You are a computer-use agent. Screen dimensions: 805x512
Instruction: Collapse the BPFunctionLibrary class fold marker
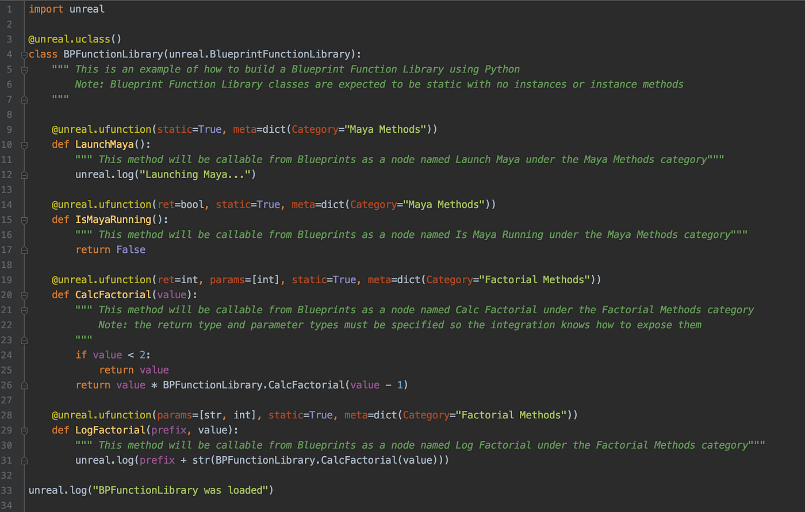(24, 55)
